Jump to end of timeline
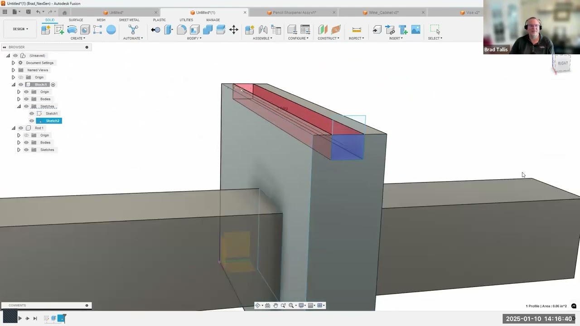Screen dimensions: 580x326 (35, 318)
